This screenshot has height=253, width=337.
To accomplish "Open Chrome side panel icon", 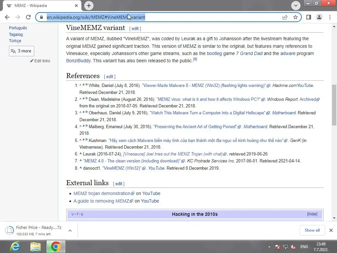I will pyautogui.click(x=309, y=17).
